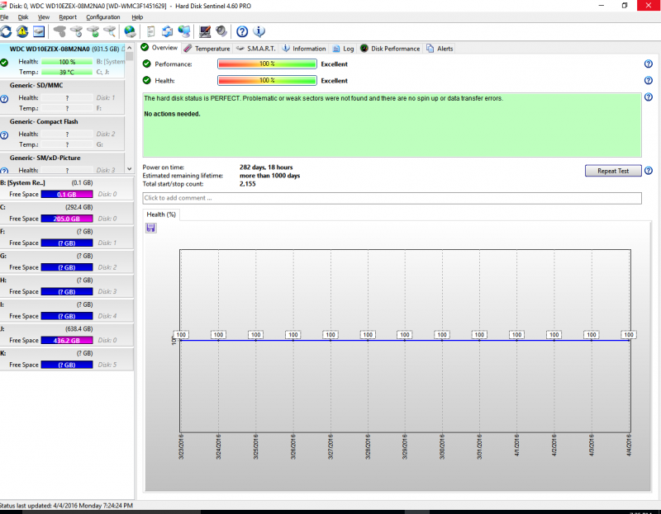Click the question icon for Generic- SD/MMC disk
Screen dimensions: 661x514
pyautogui.click(x=4, y=99)
